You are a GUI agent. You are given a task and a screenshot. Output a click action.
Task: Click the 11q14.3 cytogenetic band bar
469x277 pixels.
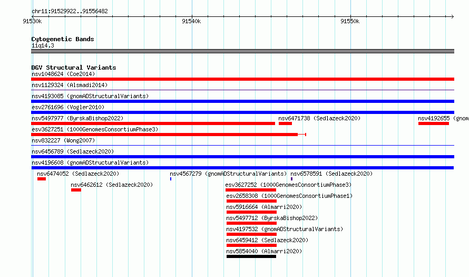pos(242,51)
